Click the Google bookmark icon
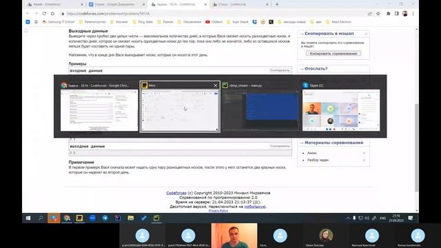 [36, 22]
